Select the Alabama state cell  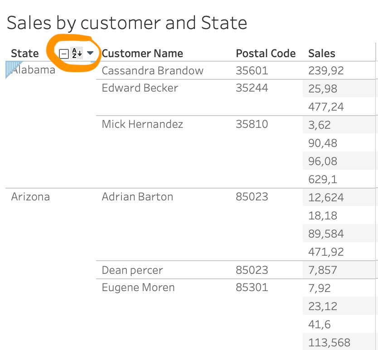(34, 70)
